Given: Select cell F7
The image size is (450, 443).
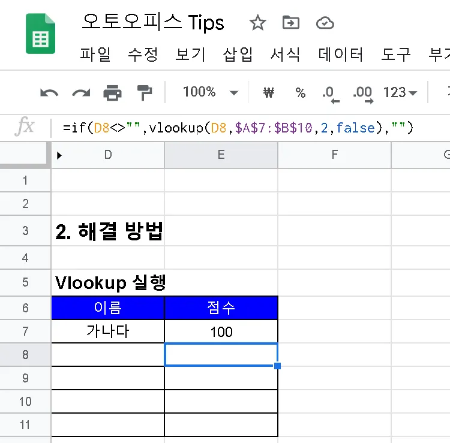Looking at the screenshot, I should click(334, 332).
